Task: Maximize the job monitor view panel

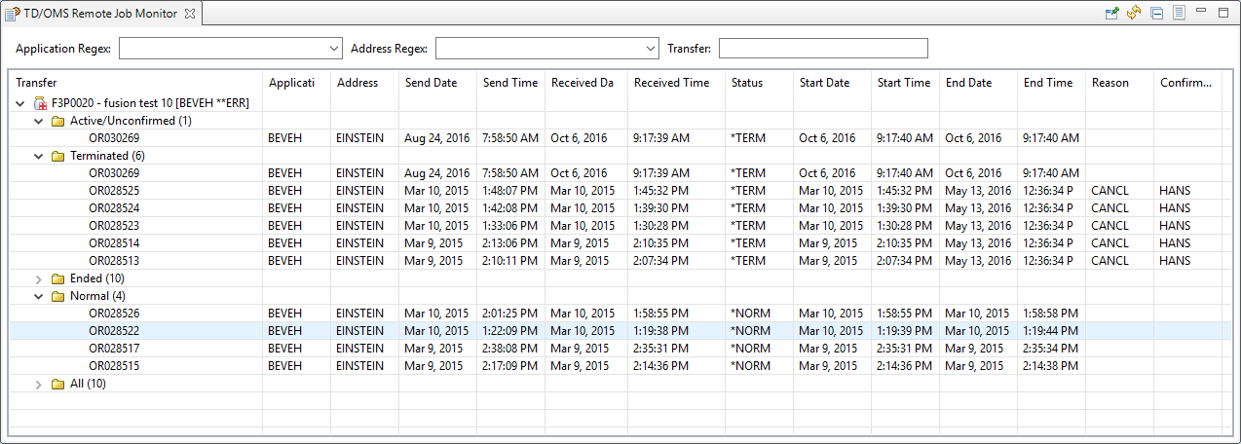Action: (1223, 12)
